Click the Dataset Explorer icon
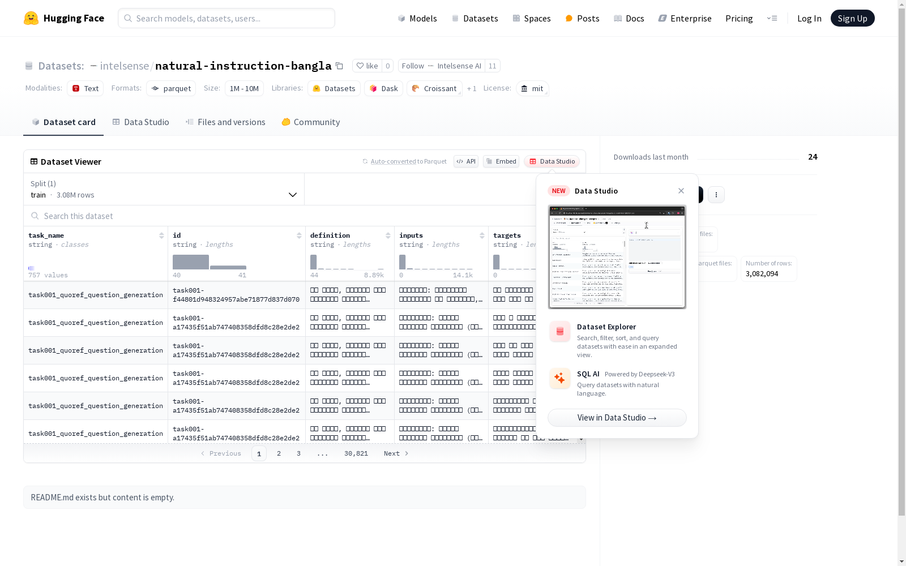 click(x=560, y=332)
